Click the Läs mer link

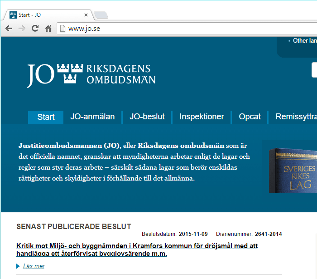(x=34, y=266)
